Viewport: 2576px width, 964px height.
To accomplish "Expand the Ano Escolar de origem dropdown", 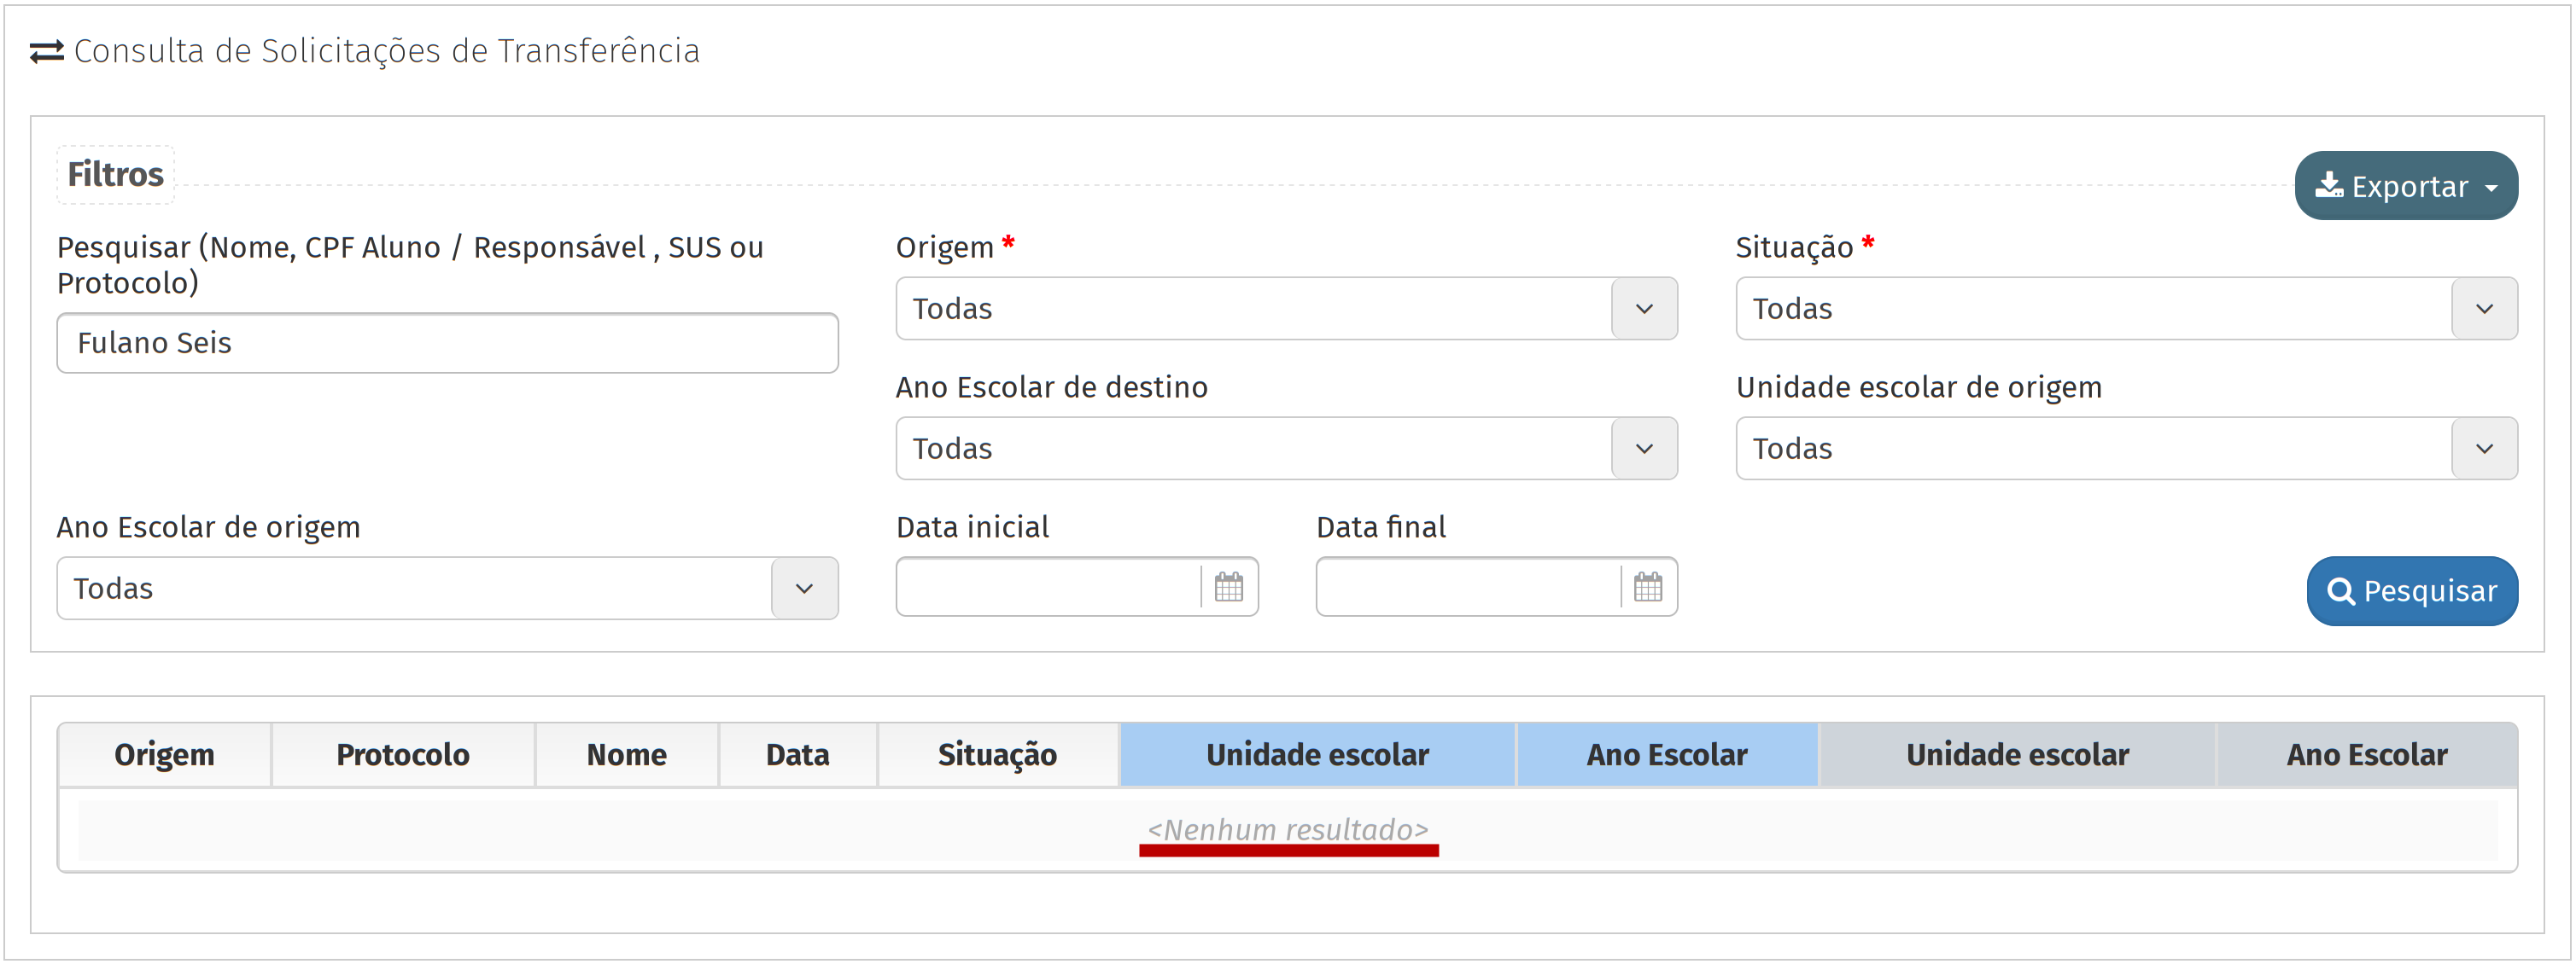I will (x=803, y=589).
